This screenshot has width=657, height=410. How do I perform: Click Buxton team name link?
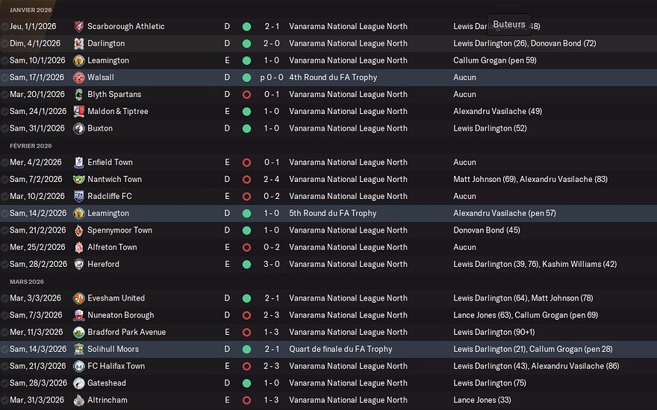tap(100, 128)
